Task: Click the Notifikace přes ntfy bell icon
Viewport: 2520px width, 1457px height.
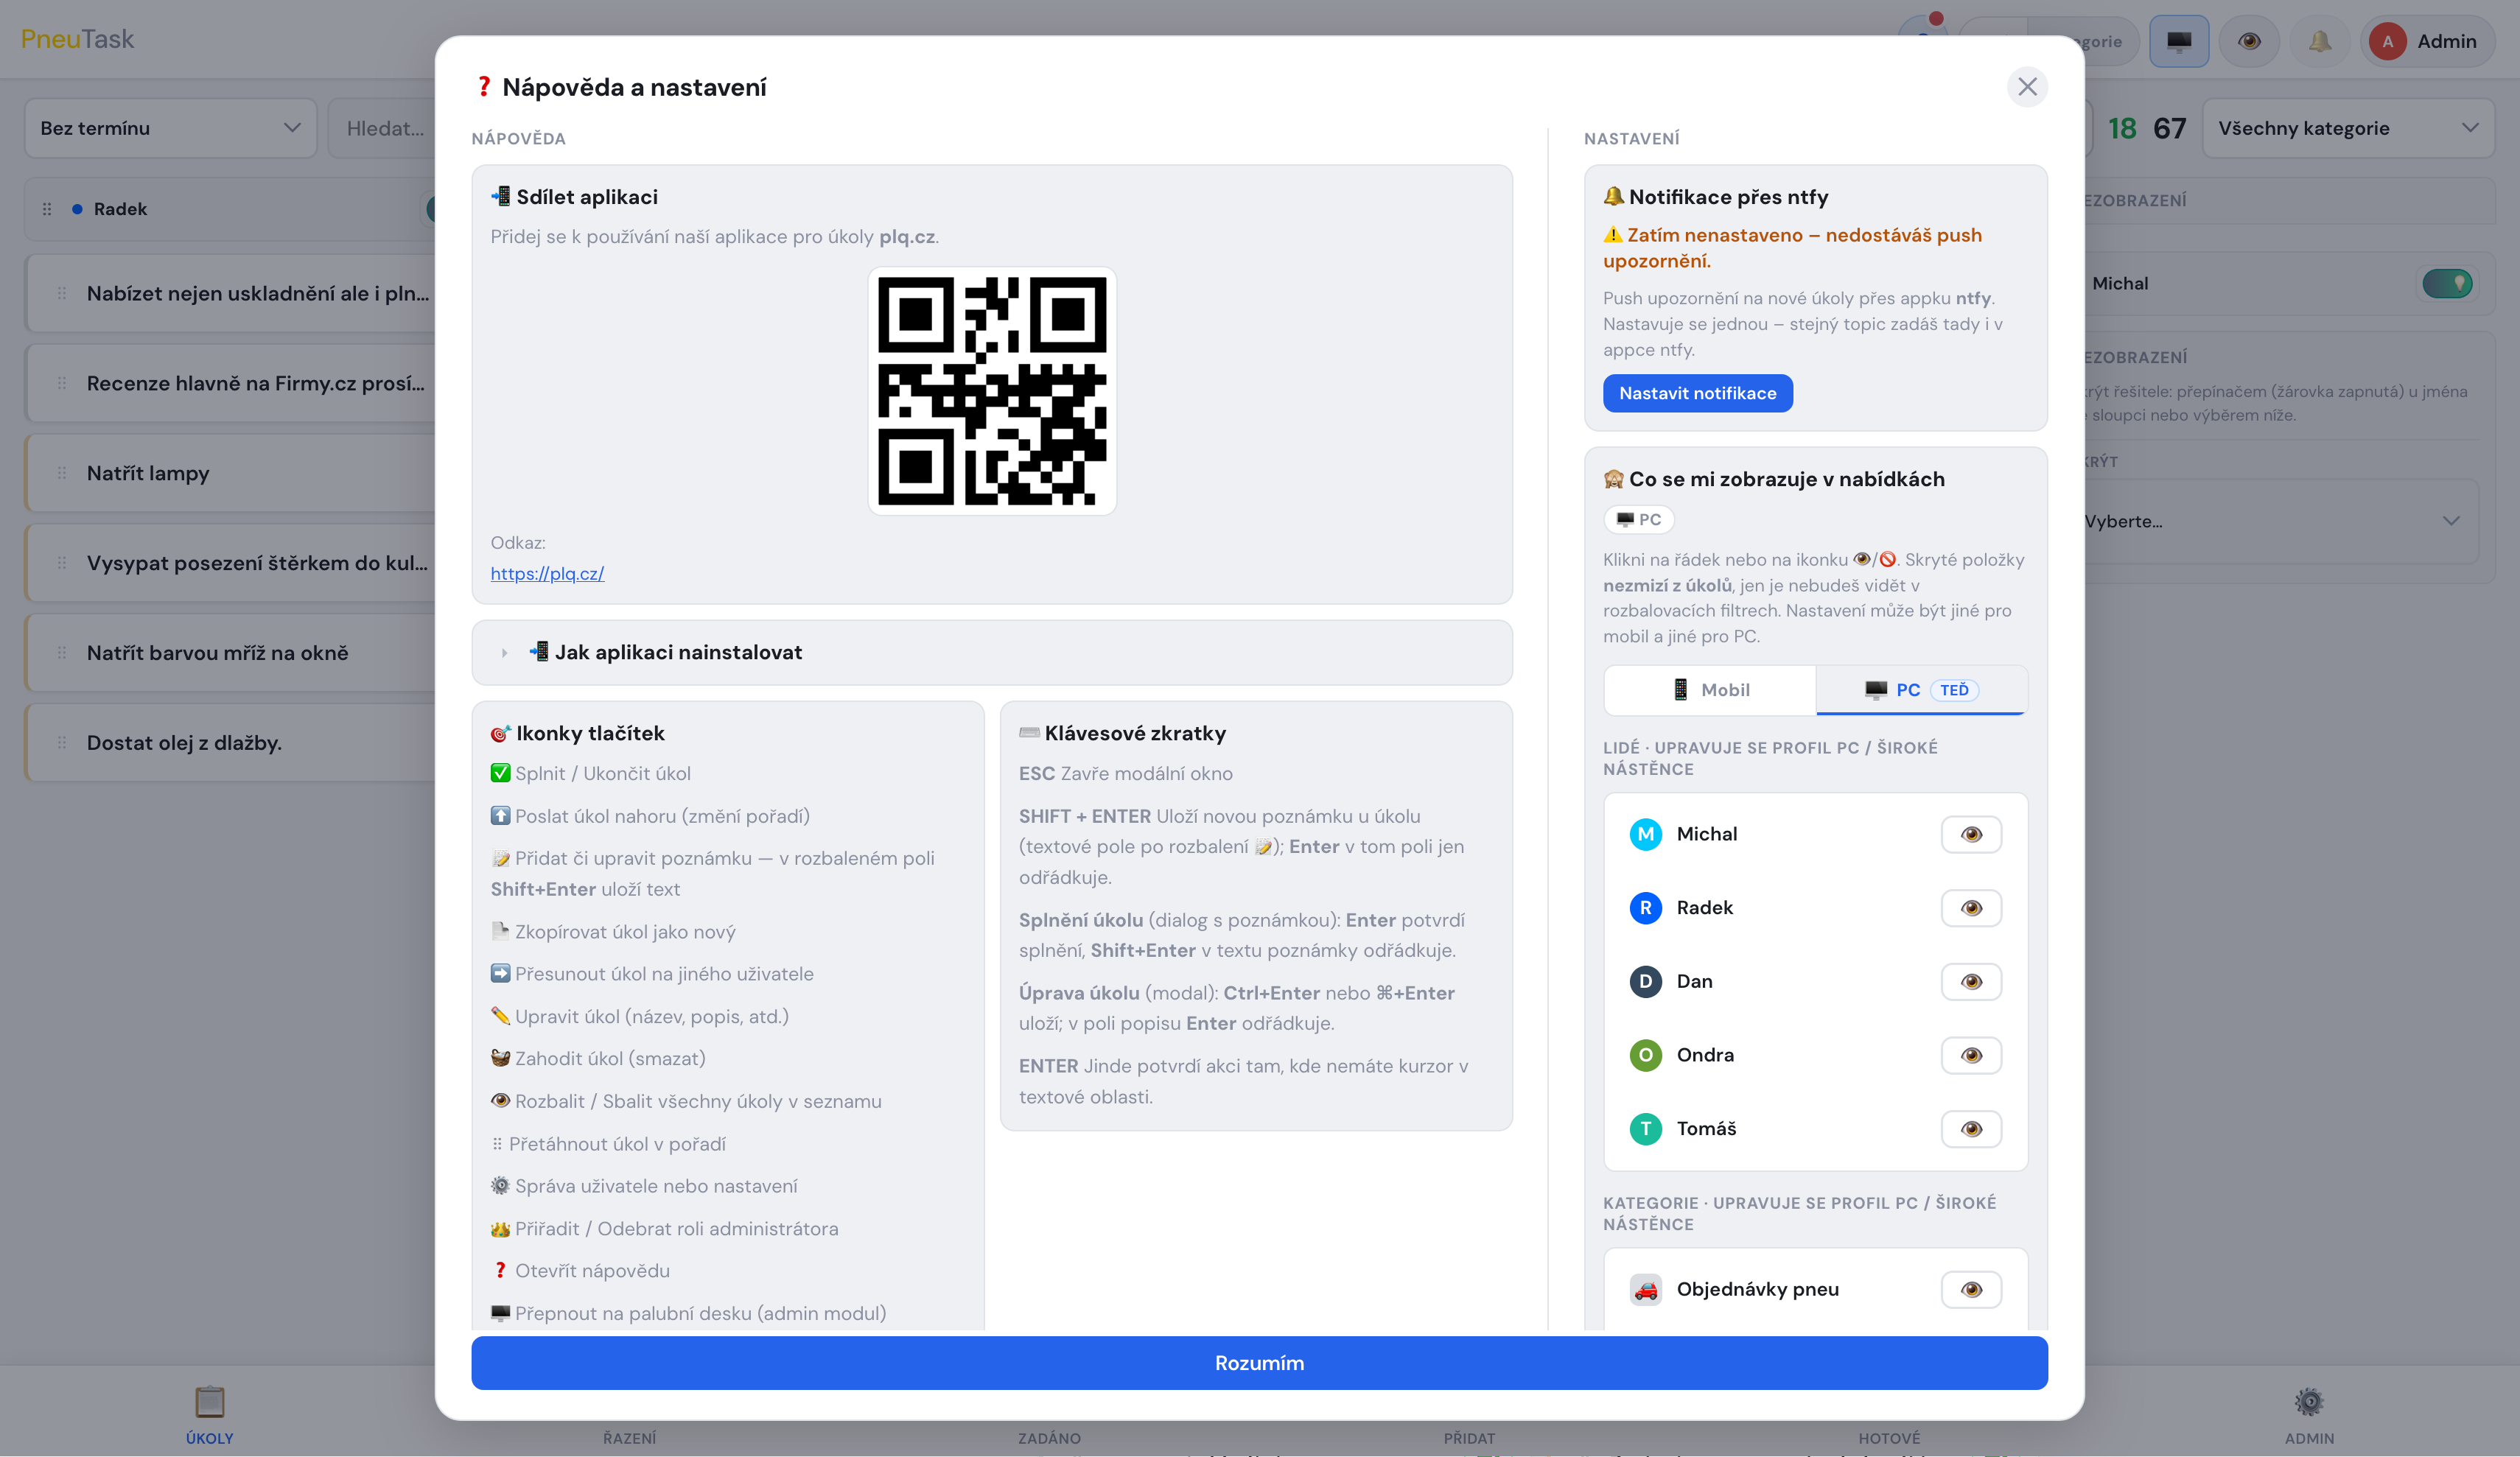Action: pos(1613,196)
